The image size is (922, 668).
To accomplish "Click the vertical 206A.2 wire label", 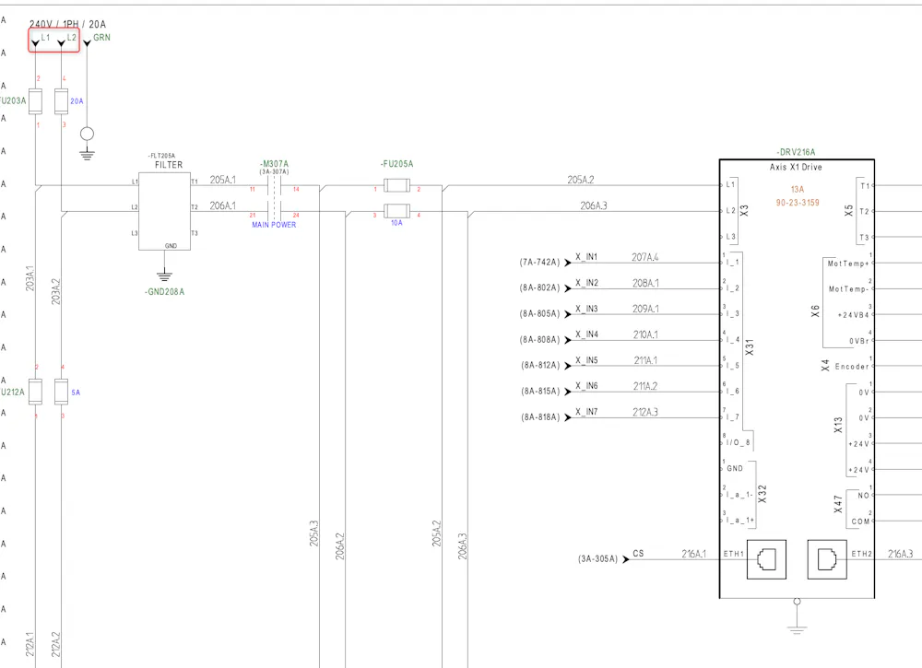I will click(340, 545).
